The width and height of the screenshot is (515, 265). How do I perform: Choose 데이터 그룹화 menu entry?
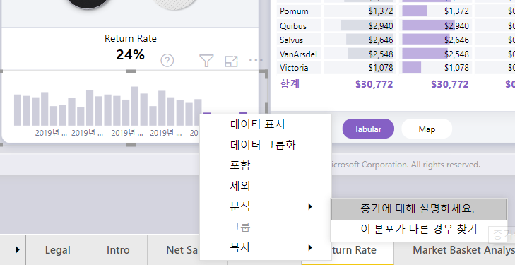point(263,145)
